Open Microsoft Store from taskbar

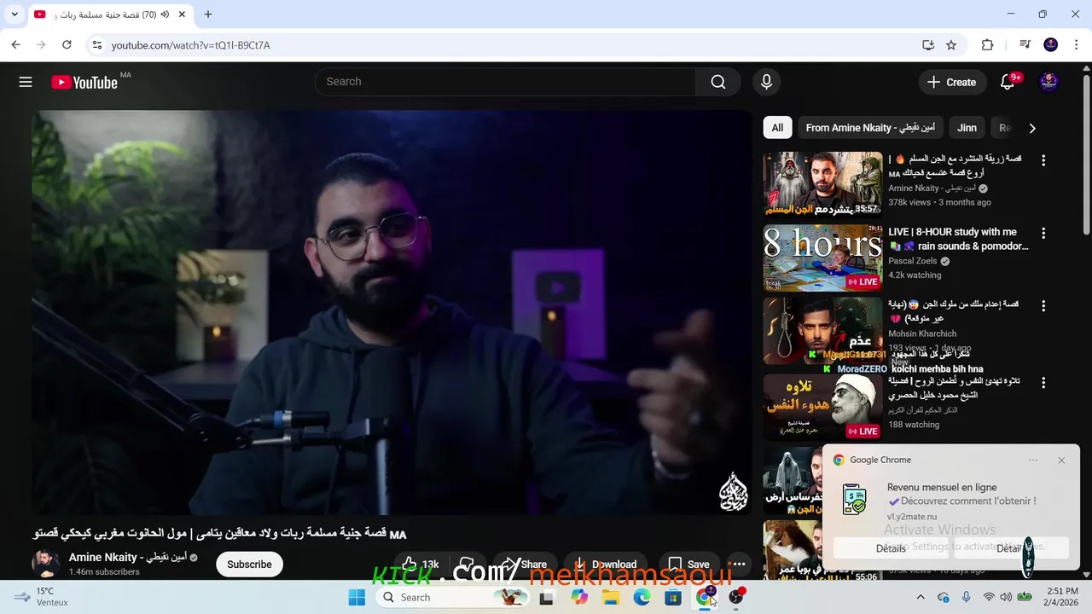[673, 597]
